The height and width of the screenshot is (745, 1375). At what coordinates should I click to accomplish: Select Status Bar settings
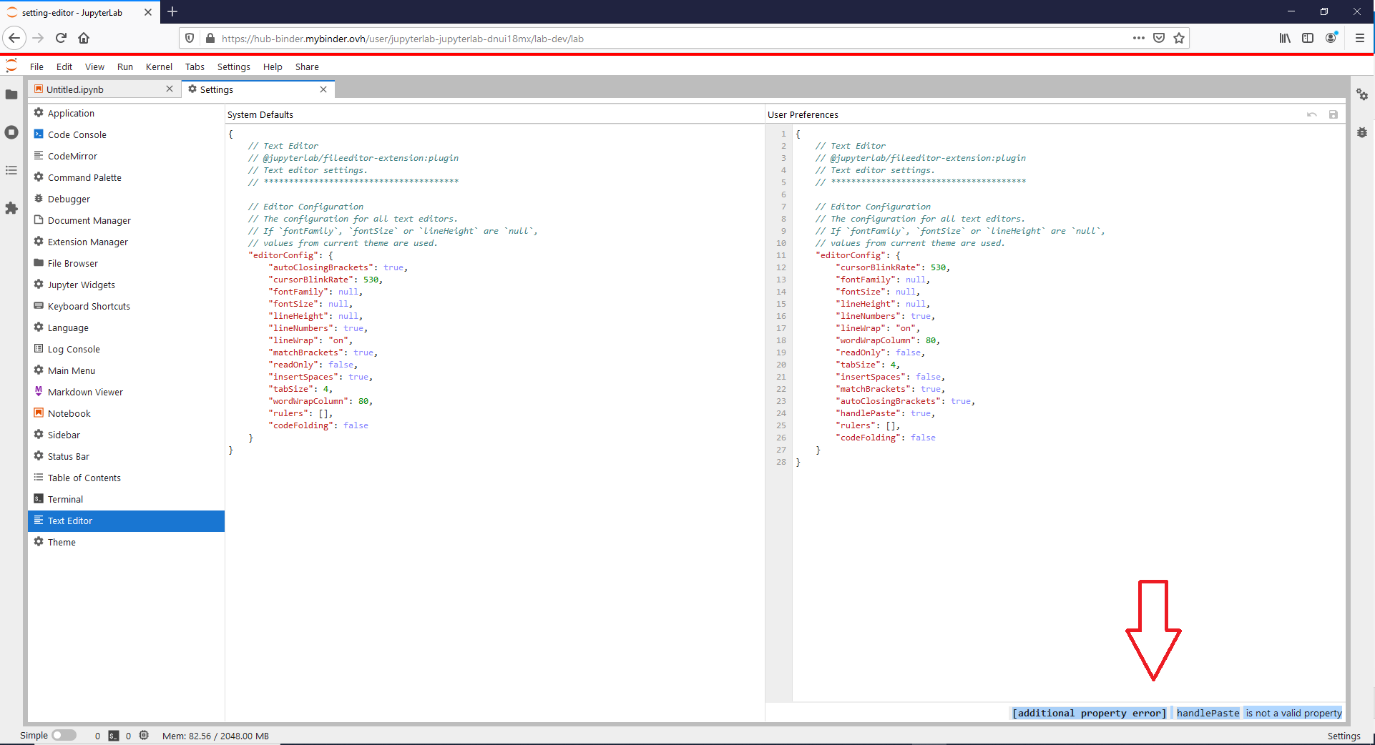(x=126, y=456)
